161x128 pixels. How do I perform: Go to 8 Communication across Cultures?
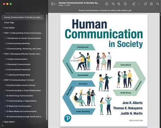(21, 85)
